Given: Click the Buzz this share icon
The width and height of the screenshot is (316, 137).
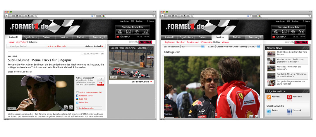Looking at the screenshot, I should pos(77,99).
